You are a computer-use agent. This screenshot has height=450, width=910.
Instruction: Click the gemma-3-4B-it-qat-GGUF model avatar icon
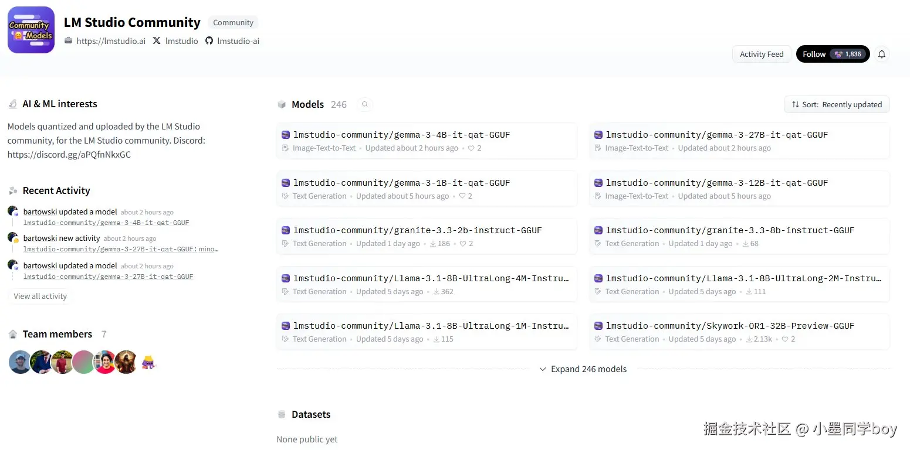coord(286,135)
